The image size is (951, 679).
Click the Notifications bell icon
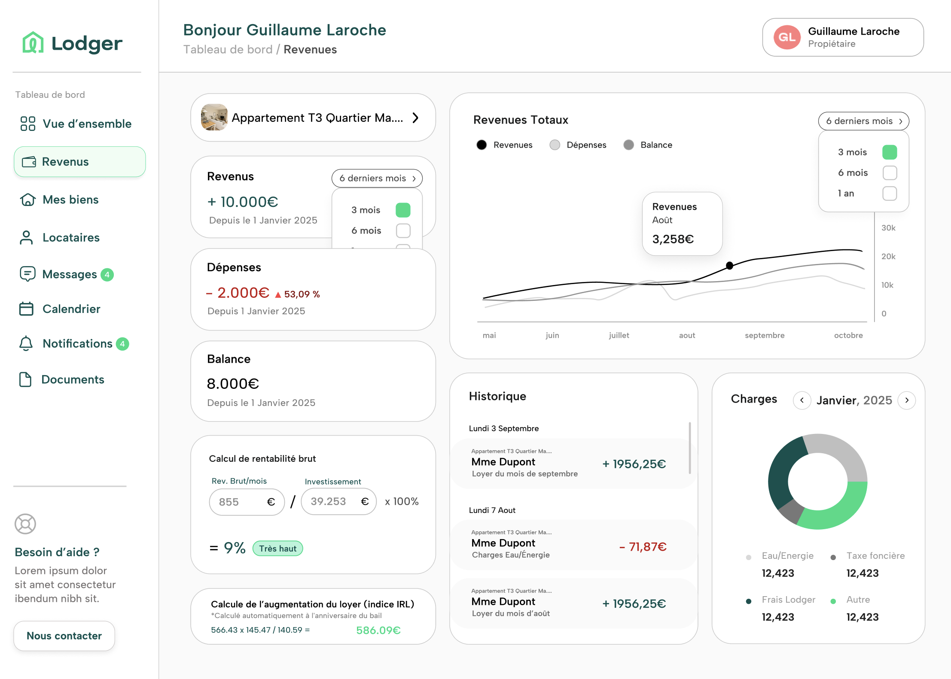point(26,343)
